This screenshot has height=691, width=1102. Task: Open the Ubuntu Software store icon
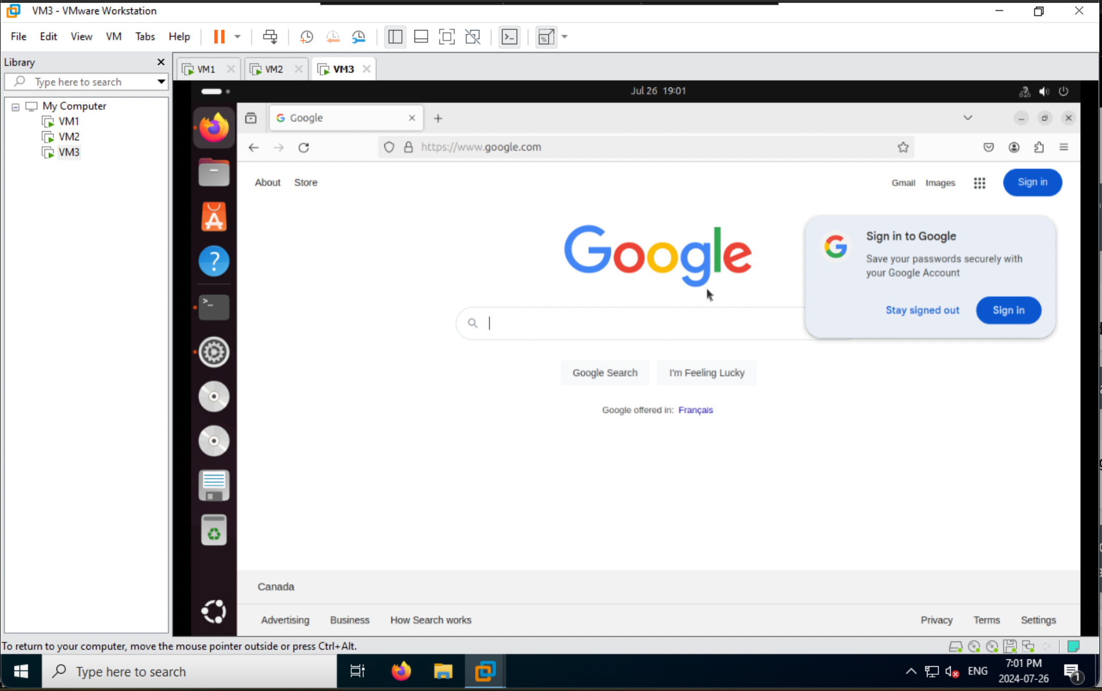pyautogui.click(x=214, y=217)
